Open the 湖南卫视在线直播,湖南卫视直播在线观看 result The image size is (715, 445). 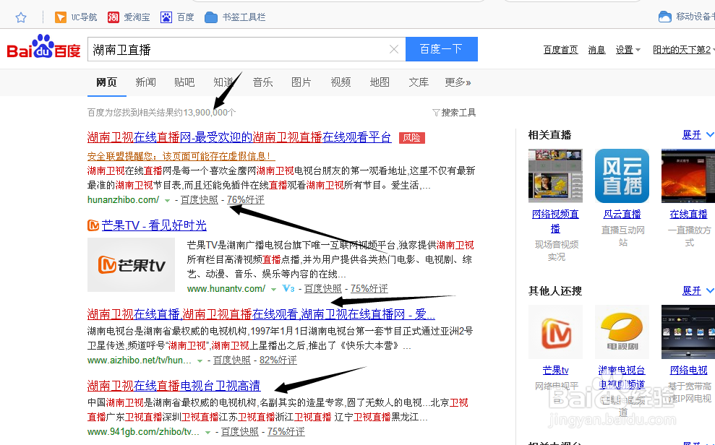[261, 314]
